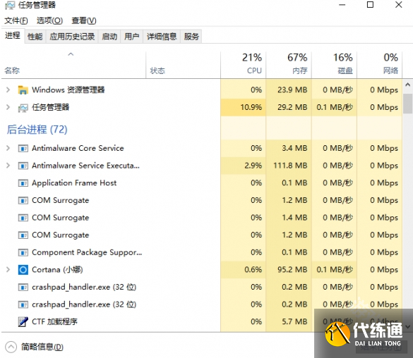Select the Antimalware Service Executa... name

pyautogui.click(x=85, y=166)
